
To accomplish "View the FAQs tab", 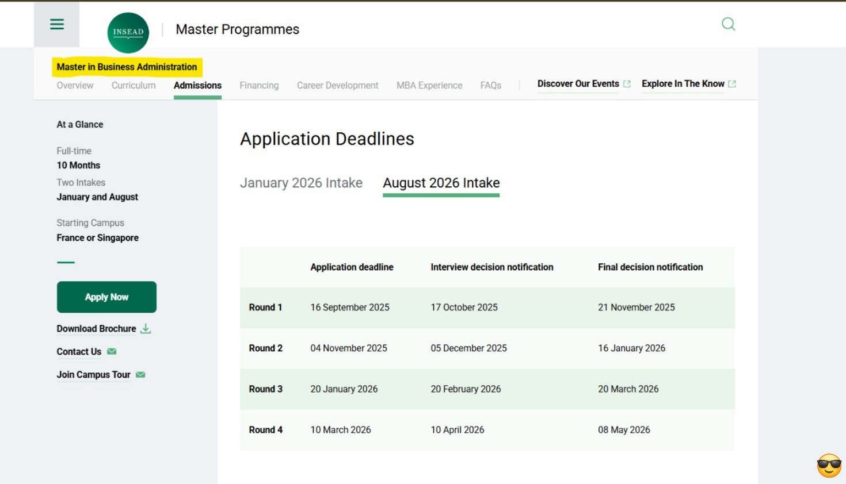I will tap(490, 86).
